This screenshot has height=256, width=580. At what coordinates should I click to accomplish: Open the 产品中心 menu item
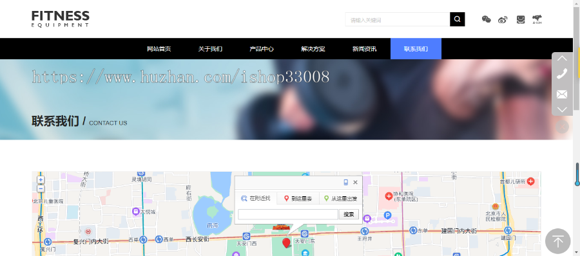(262, 49)
